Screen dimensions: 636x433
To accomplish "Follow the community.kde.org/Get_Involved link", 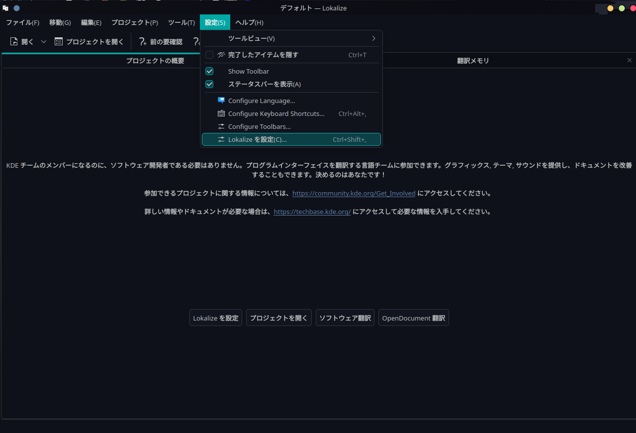I will 354,193.
